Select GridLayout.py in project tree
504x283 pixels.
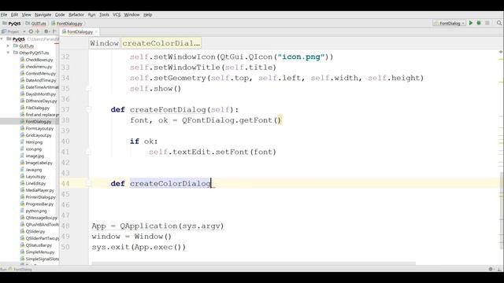coord(39,135)
